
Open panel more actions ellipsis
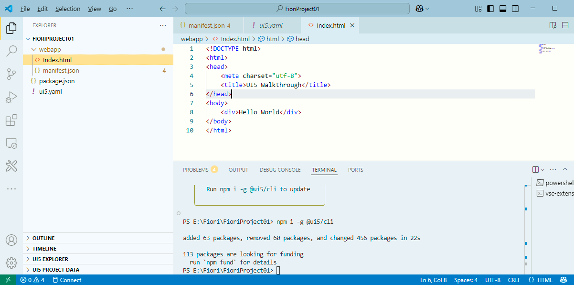point(553,170)
